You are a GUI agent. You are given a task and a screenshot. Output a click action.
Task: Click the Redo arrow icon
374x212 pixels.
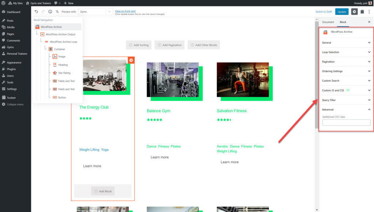pos(43,12)
